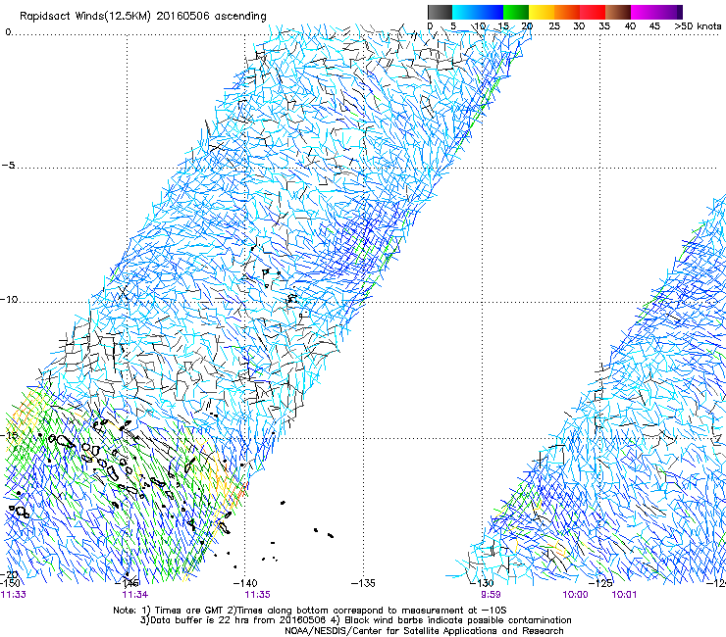Viewport: 726px width, 637px height.
Task: Click the '11:35' swath time label
Action: pos(257,595)
